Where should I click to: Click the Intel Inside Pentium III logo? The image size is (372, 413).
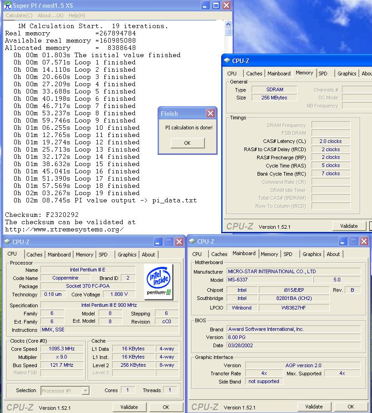pyautogui.click(x=159, y=281)
